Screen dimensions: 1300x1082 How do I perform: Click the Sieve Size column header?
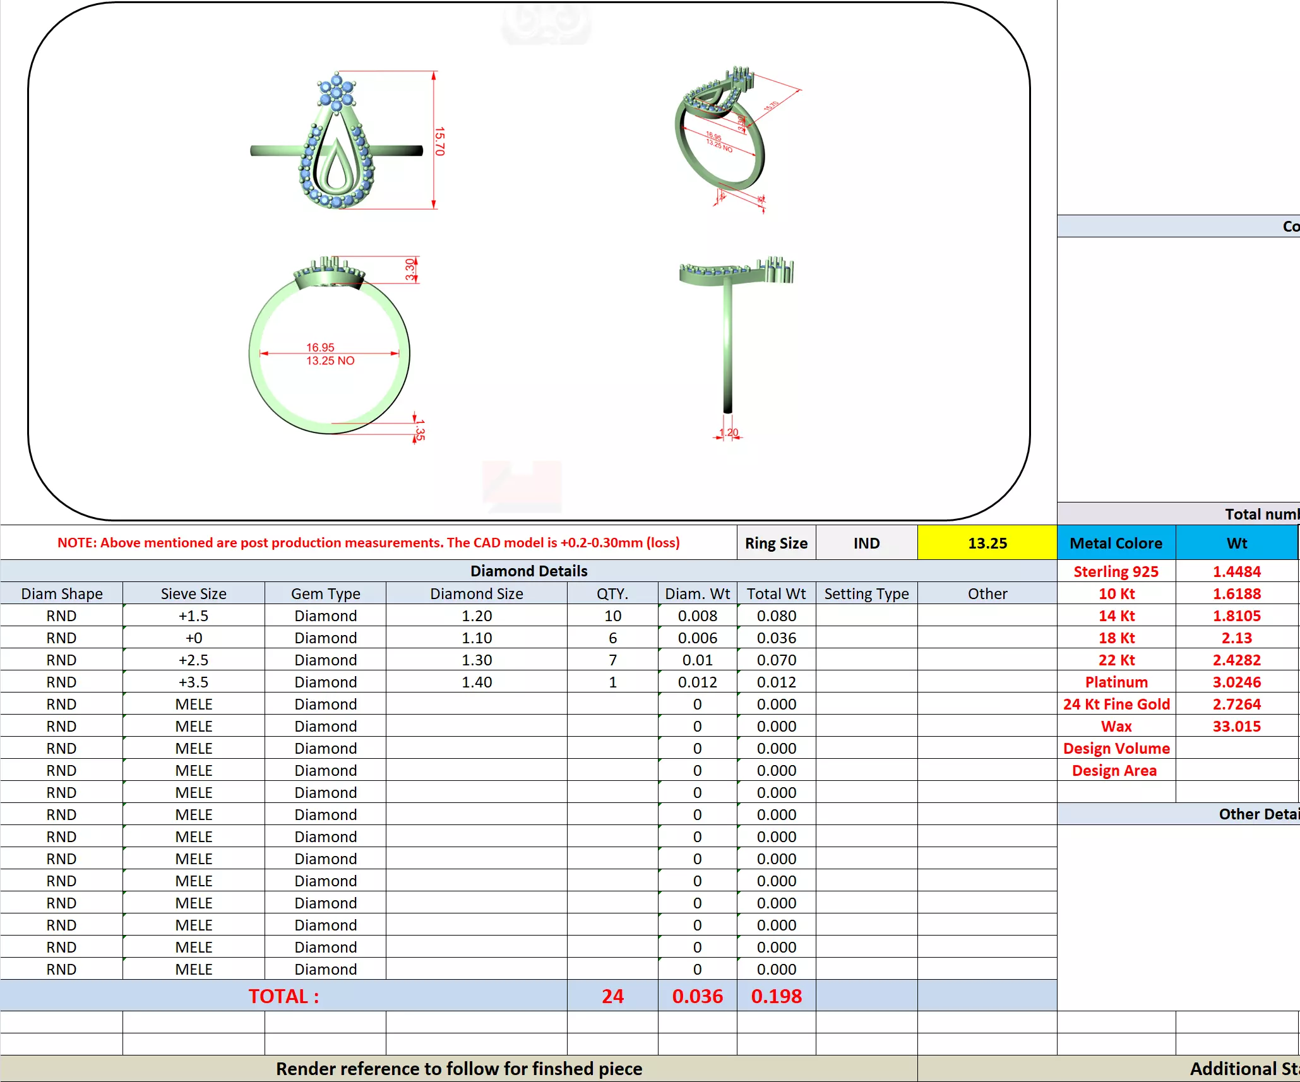pos(193,593)
